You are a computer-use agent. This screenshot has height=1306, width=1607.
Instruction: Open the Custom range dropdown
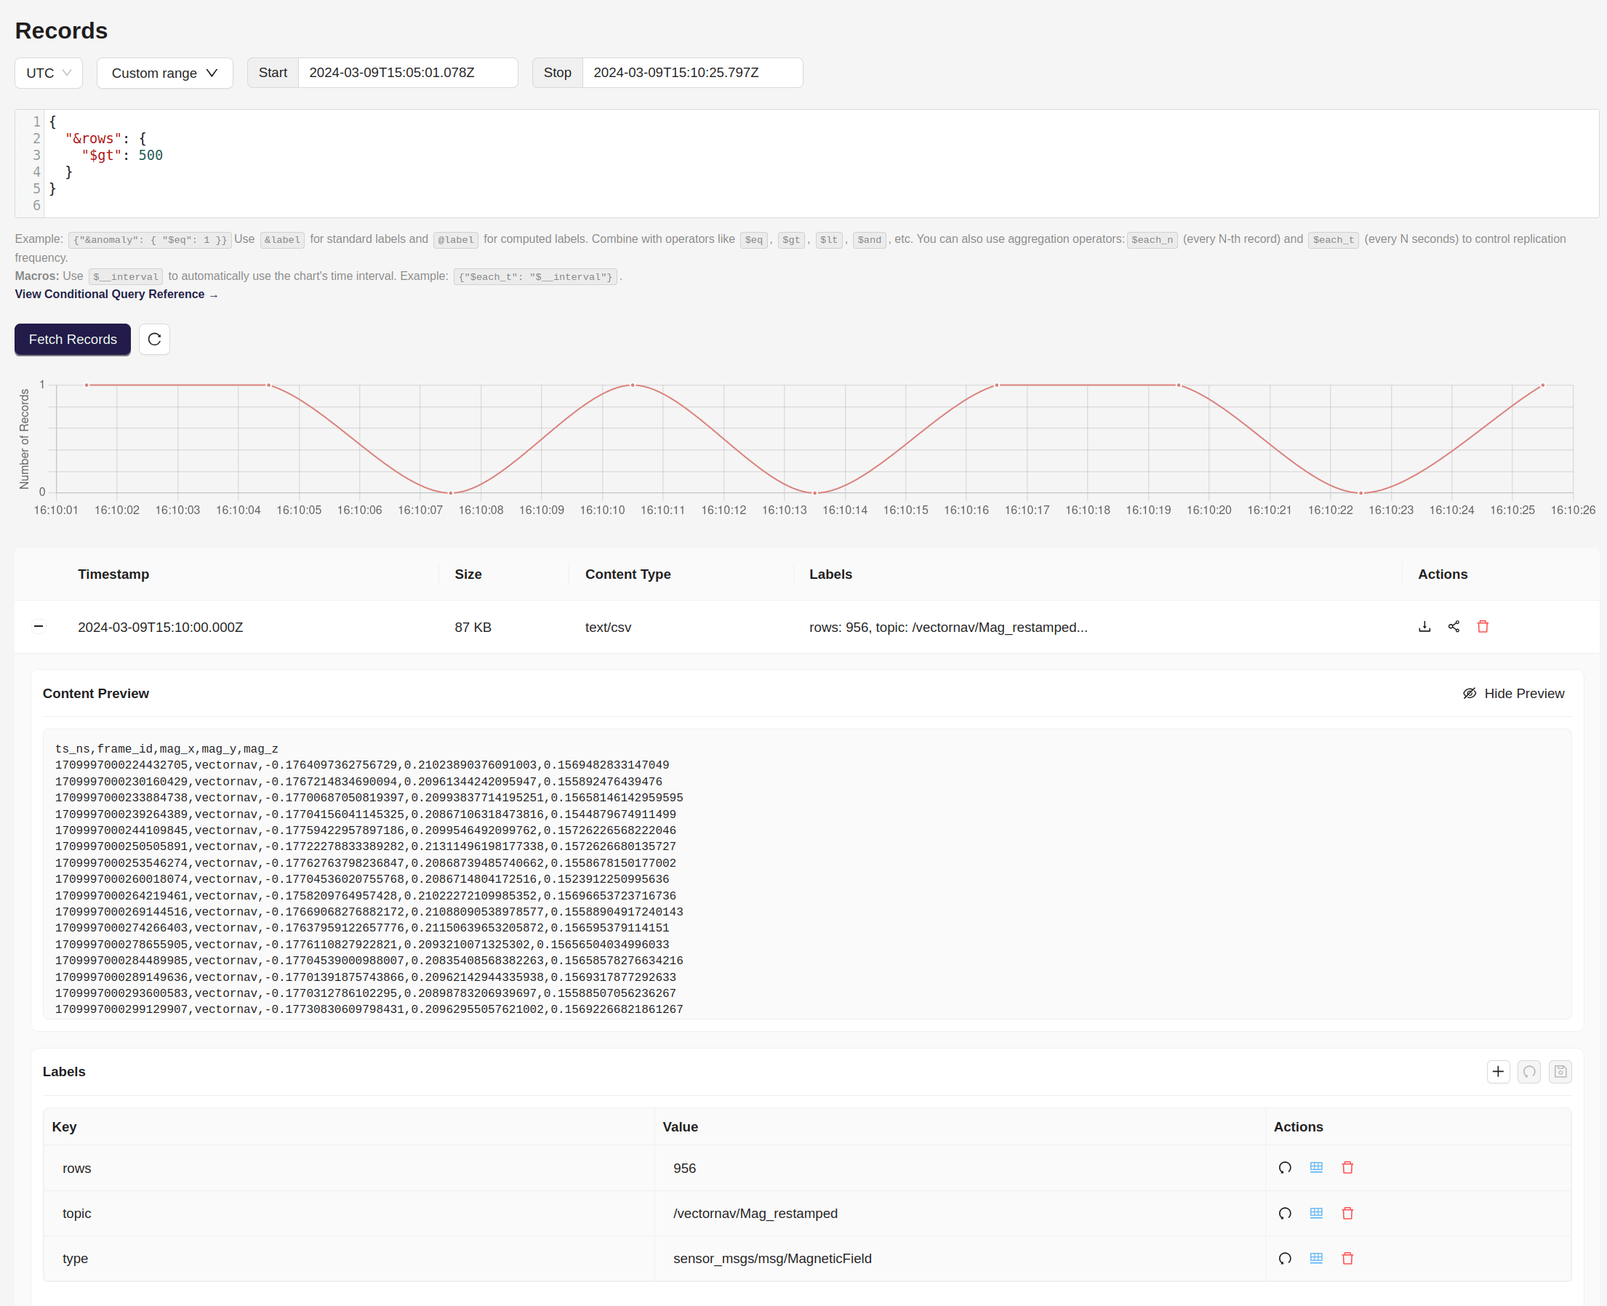coord(164,73)
